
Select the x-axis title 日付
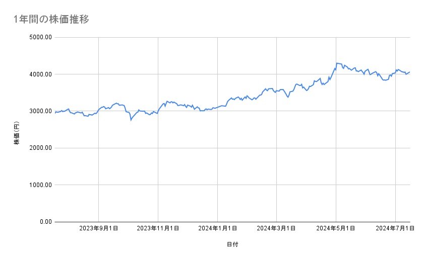(x=232, y=244)
